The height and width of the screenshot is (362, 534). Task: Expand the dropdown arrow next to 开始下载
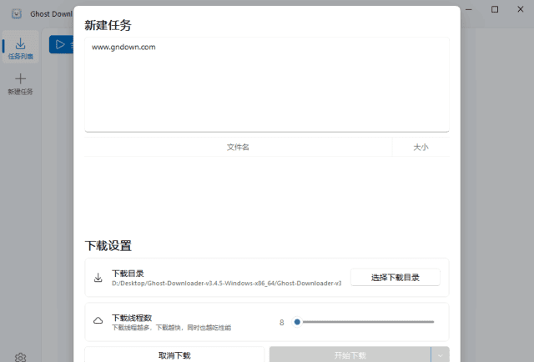[440, 355]
